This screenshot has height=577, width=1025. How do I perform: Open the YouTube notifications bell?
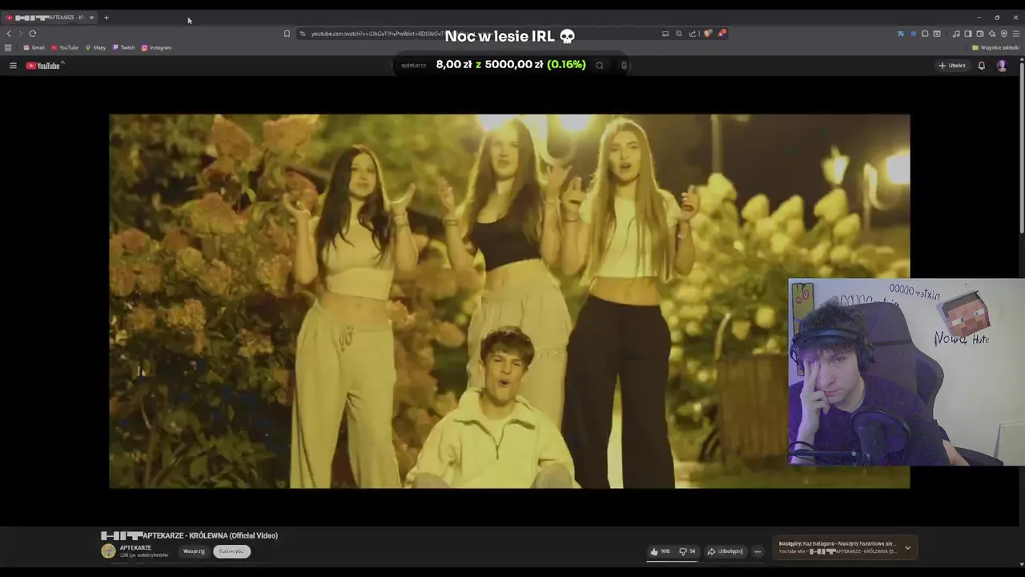981,66
